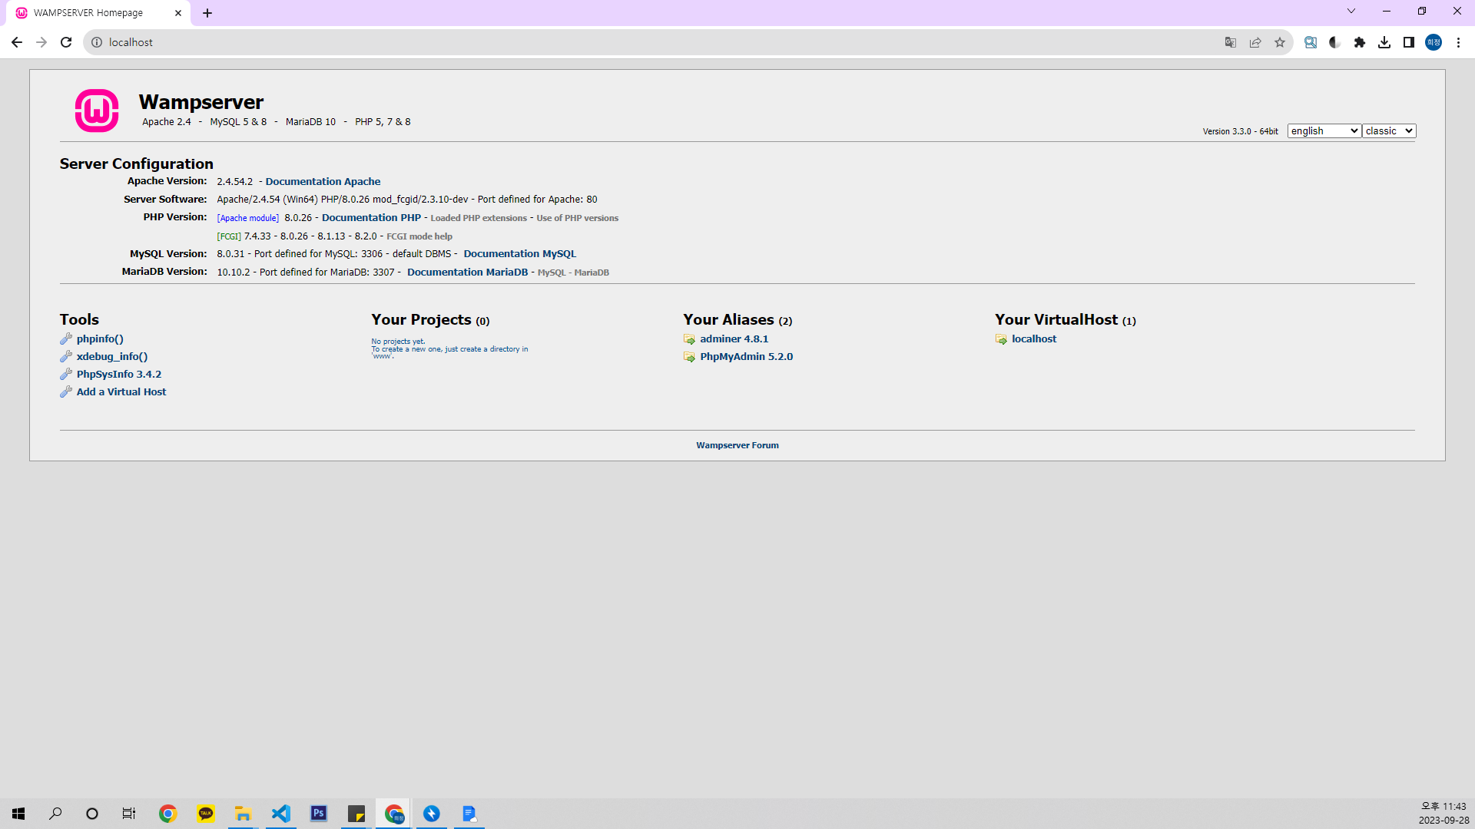Reload the localhost page
This screenshot has width=1475, height=829.
click(66, 42)
